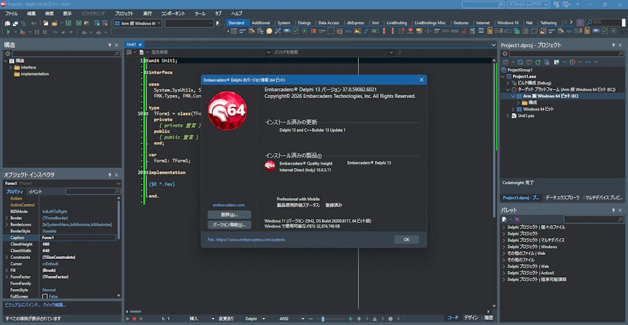This screenshot has width=628, height=325.
Task: Click the Pause program icon
Action: click(x=37, y=31)
